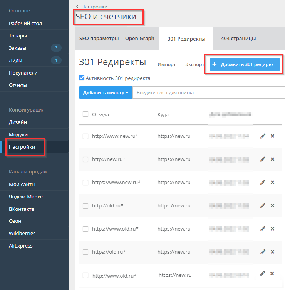Disable the Активность 301 редиректа checkbox

click(x=82, y=78)
